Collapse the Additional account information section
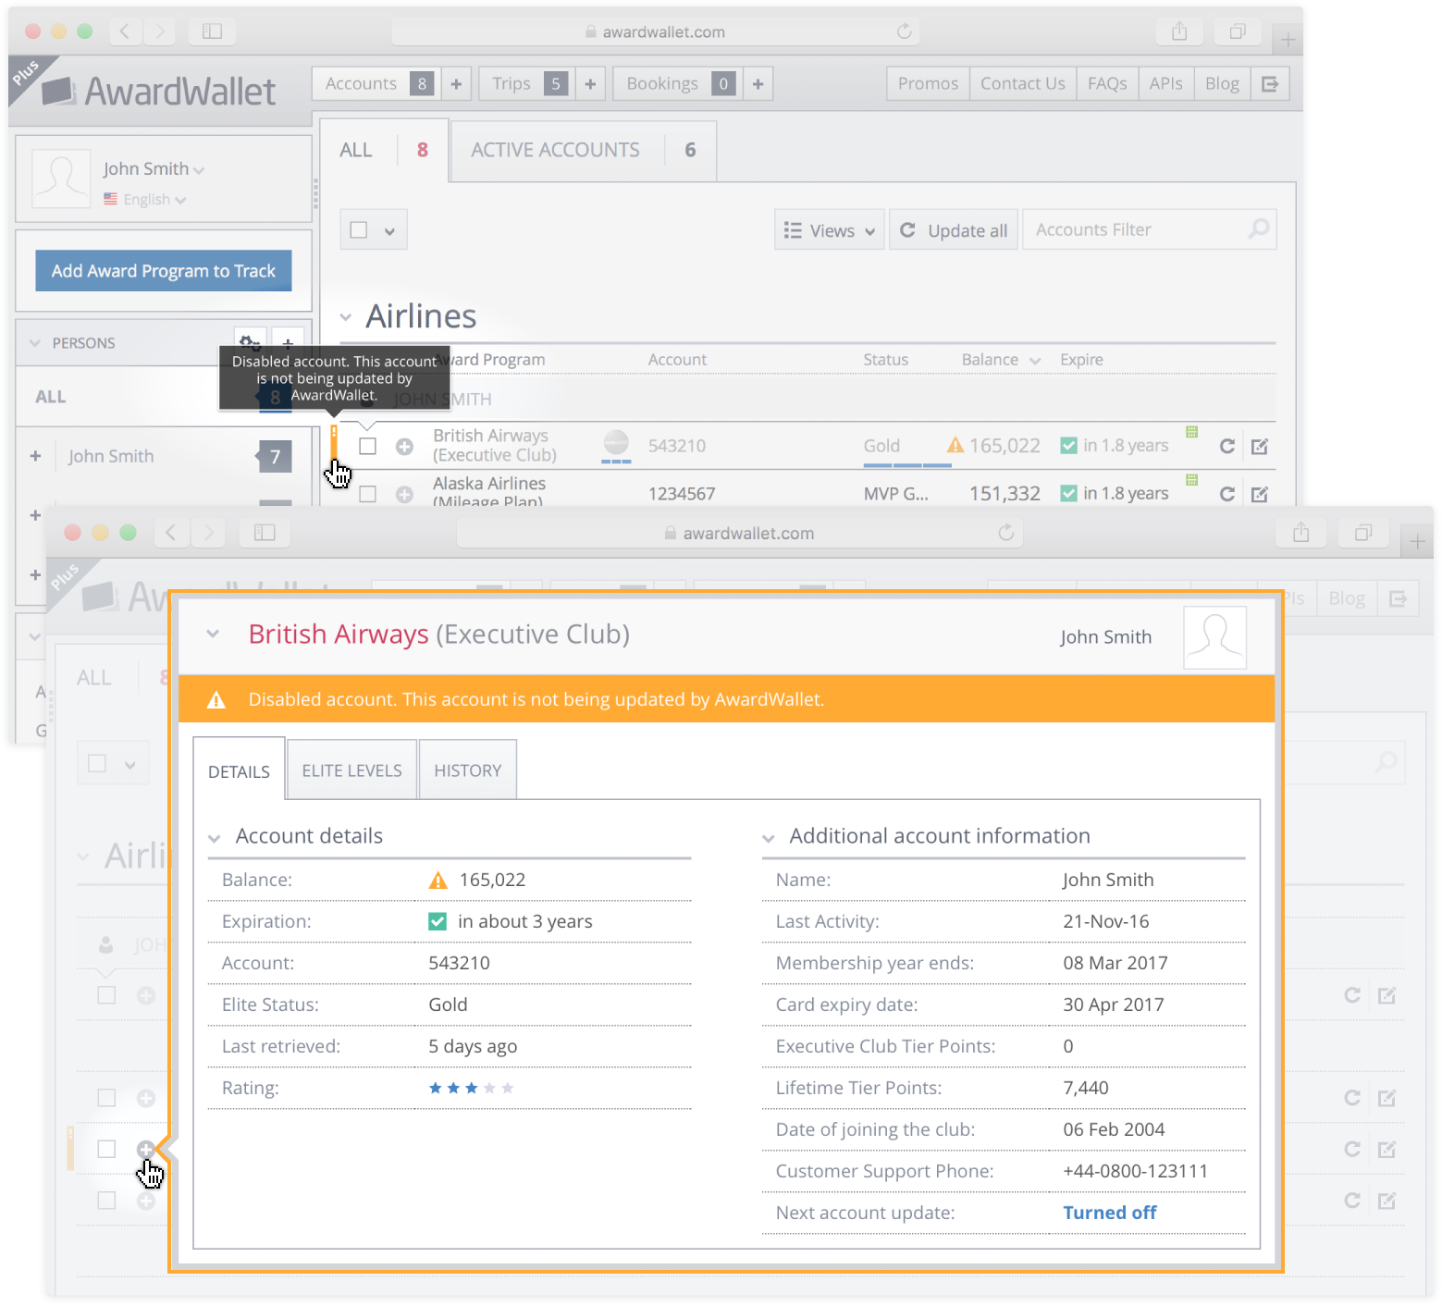Screen dimensions: 1442x1306 click(768, 838)
